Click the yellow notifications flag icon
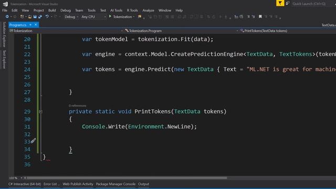This screenshot has height=189, width=336. pyautogui.click(x=280, y=3)
